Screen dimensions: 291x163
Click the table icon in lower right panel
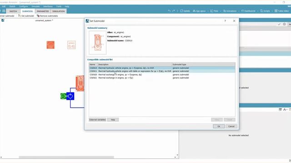tap(280, 110)
